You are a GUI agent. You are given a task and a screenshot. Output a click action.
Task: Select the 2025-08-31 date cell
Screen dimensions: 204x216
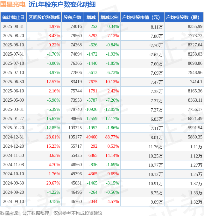(x=14, y=26)
